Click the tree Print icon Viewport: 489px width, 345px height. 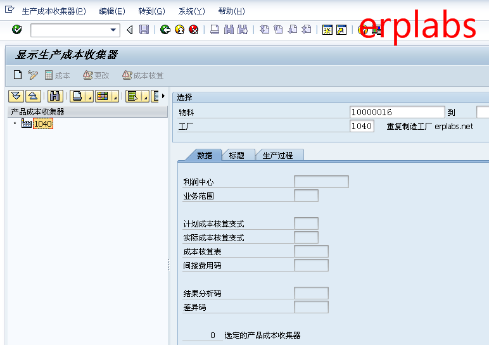coord(77,96)
